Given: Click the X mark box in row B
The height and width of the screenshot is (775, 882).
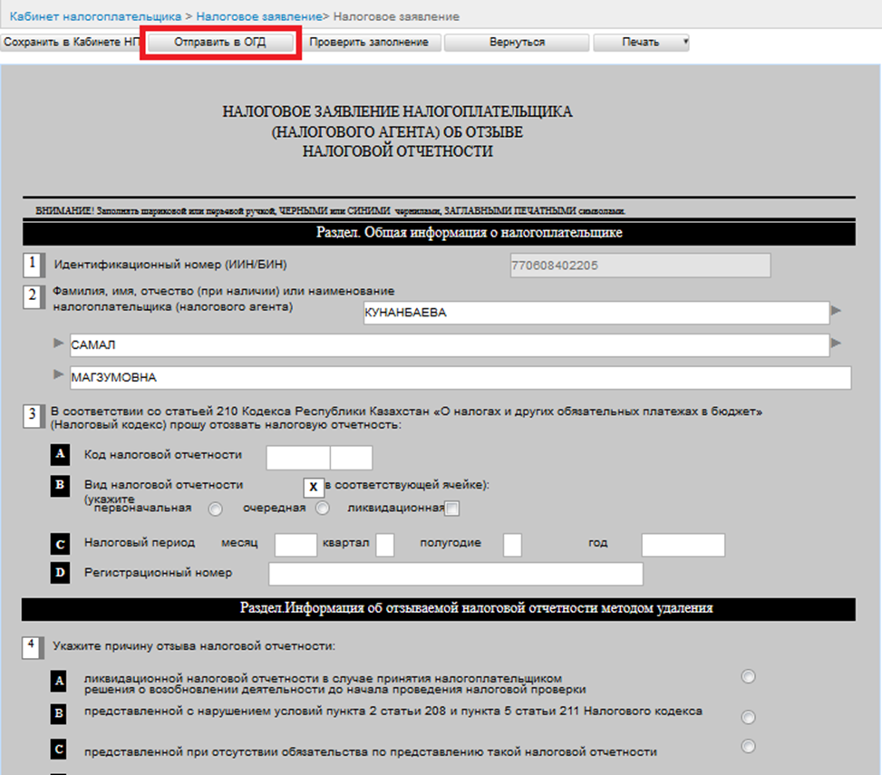Looking at the screenshot, I should (x=313, y=487).
